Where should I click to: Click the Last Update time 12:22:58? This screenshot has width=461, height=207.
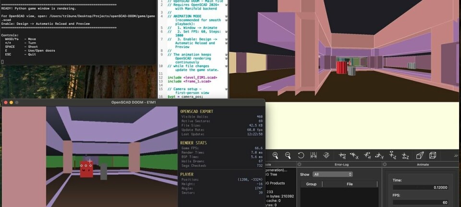255,134
